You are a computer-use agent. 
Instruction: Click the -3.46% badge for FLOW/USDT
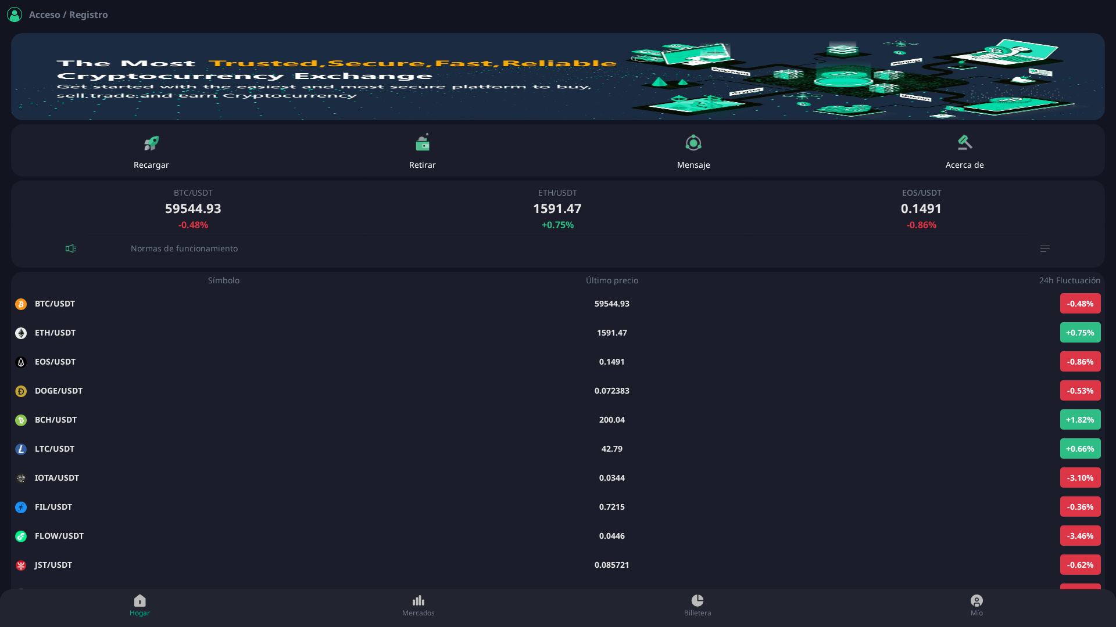pos(1080,536)
